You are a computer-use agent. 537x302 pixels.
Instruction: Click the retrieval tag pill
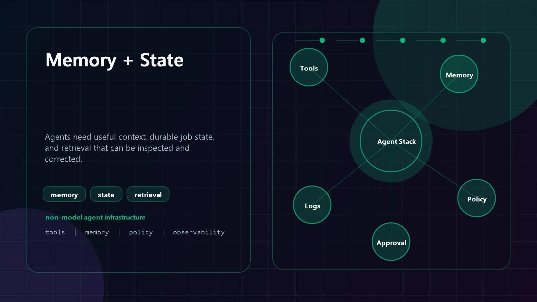coord(148,194)
